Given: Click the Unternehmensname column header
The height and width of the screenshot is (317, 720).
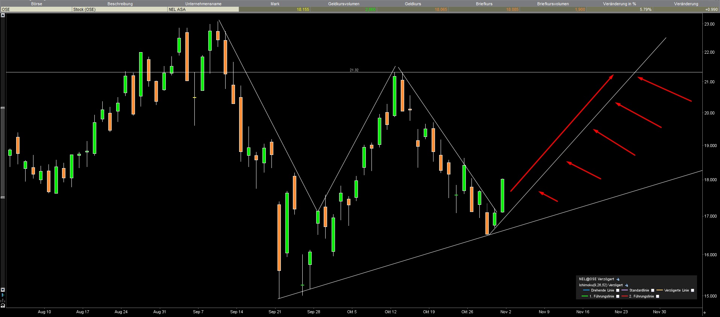Looking at the screenshot, I should 203,4.
